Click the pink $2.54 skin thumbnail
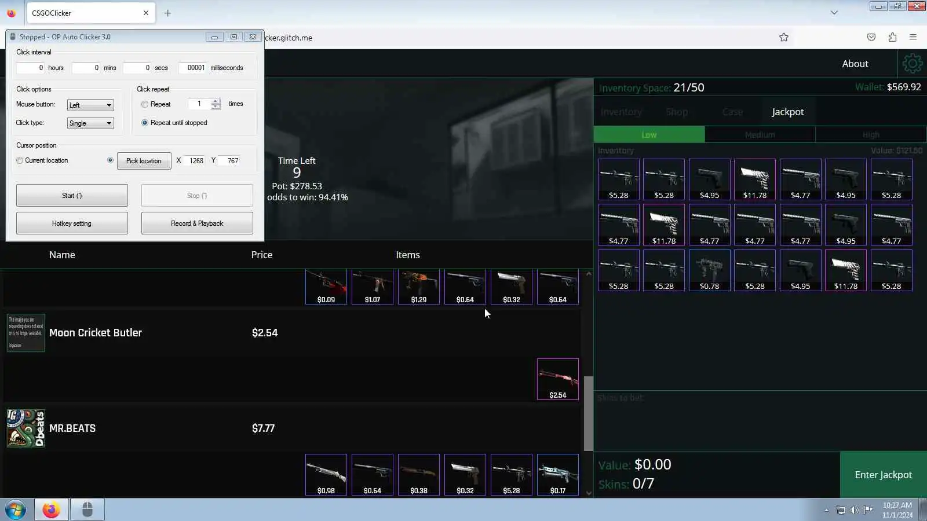 click(x=558, y=379)
